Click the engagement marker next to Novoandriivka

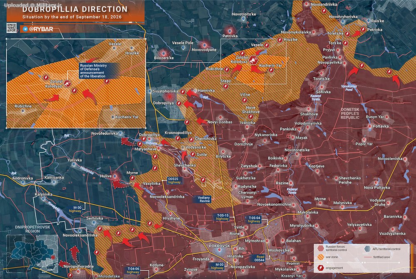[x=324, y=11]
